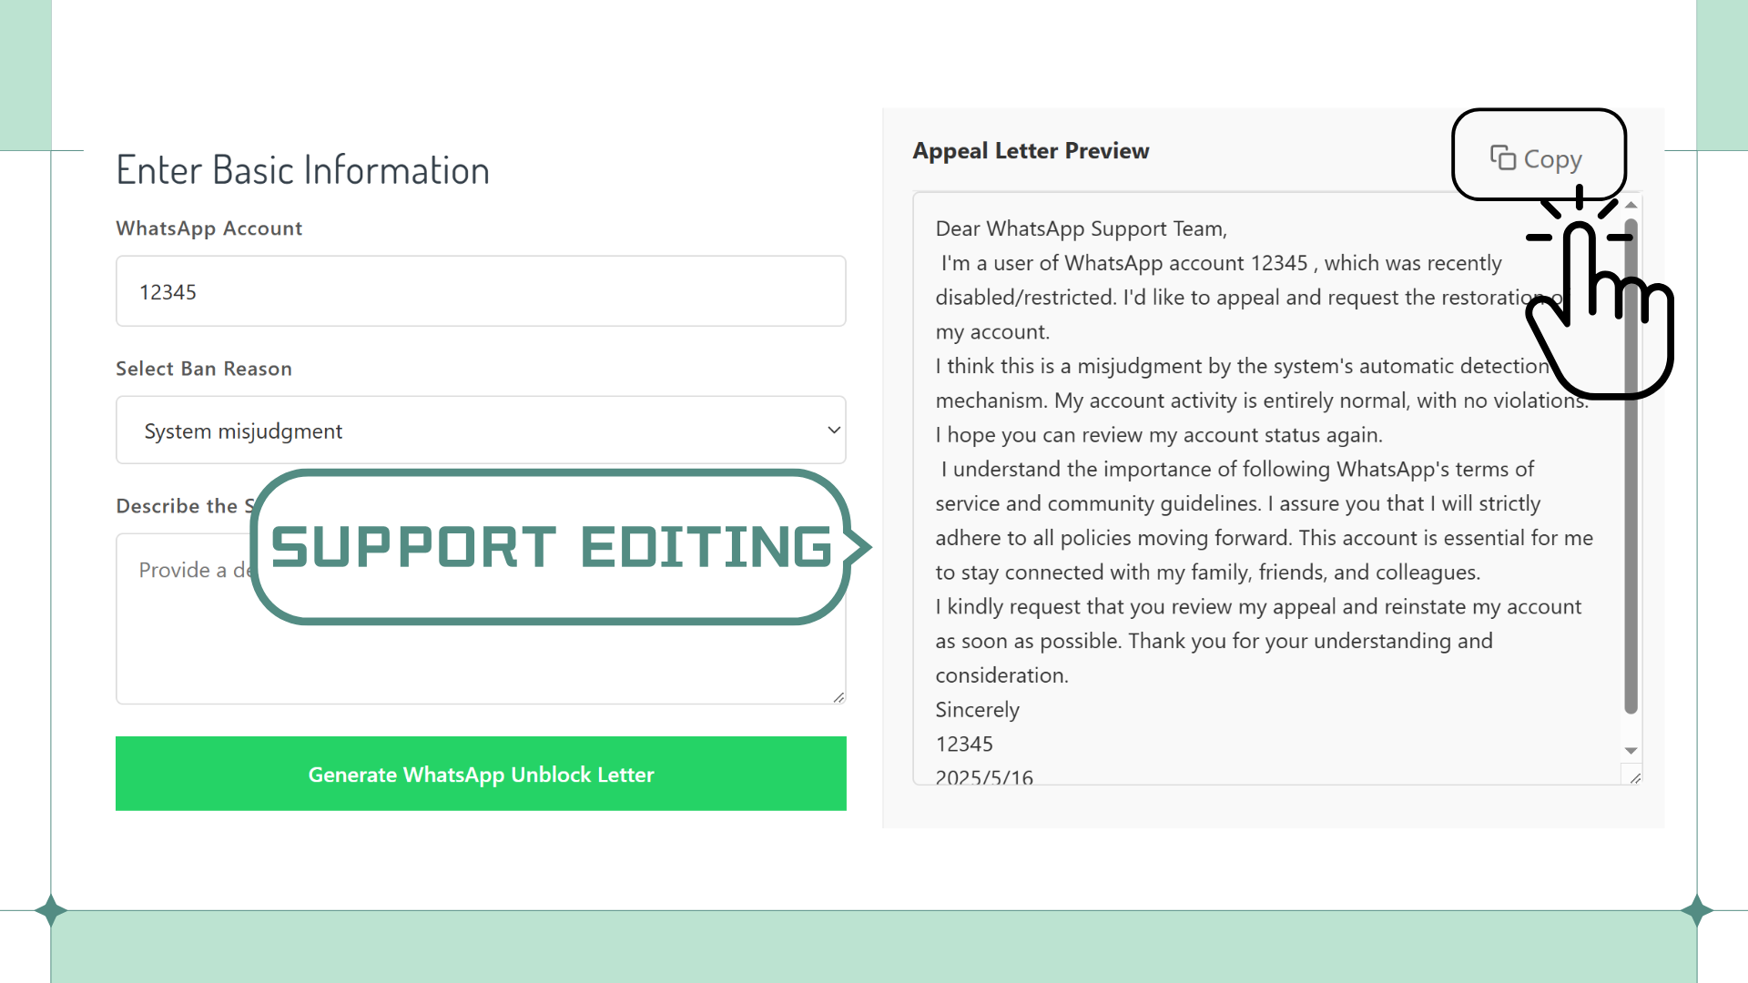This screenshot has height=983, width=1748.
Task: Click the letter preview scroll up arrow
Action: click(x=1631, y=205)
